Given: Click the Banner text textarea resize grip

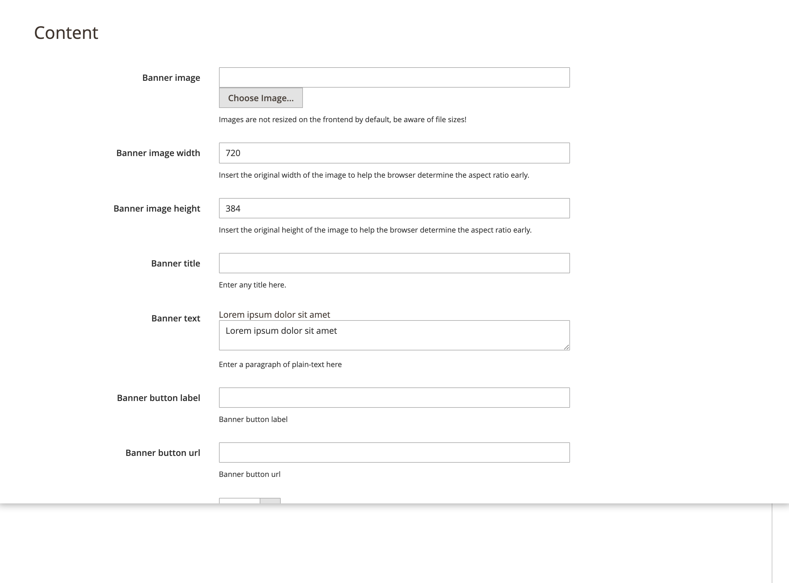Looking at the screenshot, I should pos(566,347).
